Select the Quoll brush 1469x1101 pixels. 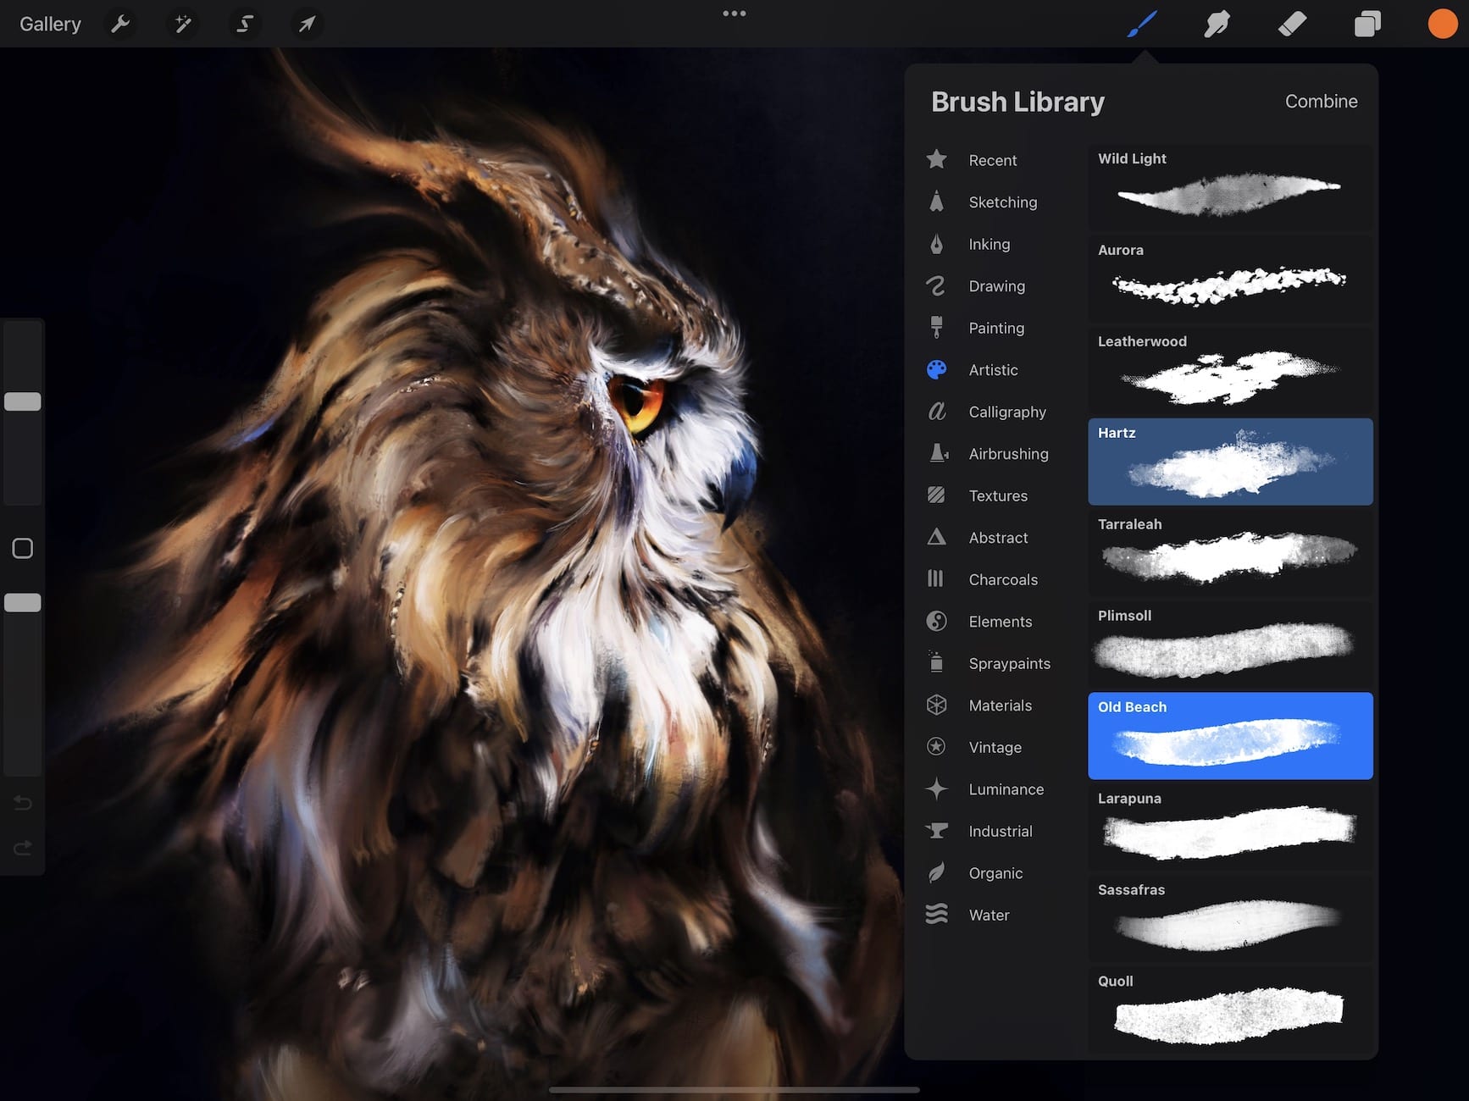[1228, 1010]
